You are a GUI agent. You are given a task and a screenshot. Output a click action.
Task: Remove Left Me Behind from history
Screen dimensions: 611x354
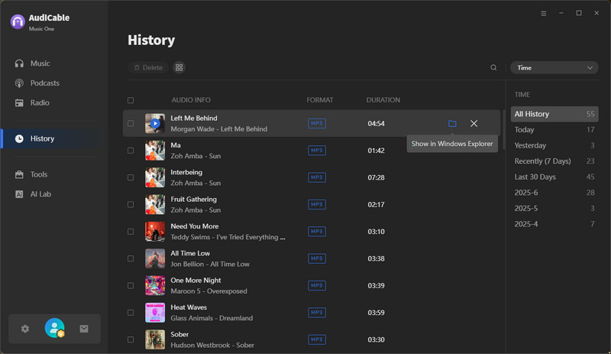474,123
